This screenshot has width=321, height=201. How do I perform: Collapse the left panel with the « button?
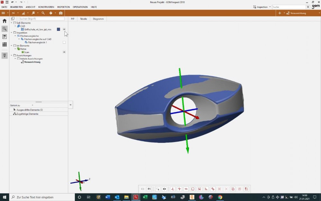pos(71,105)
